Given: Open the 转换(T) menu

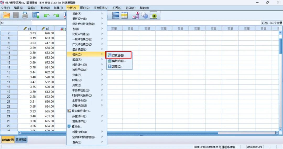Looking at the screenshot, I should (x=58, y=8).
